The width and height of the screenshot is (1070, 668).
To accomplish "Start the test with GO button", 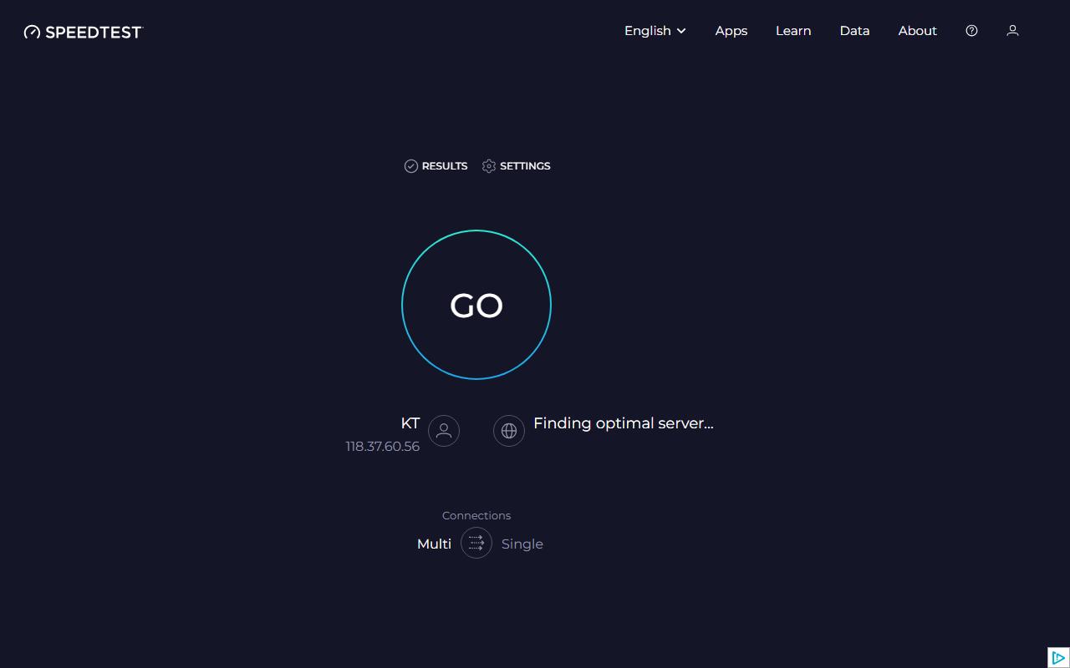I will 476,305.
